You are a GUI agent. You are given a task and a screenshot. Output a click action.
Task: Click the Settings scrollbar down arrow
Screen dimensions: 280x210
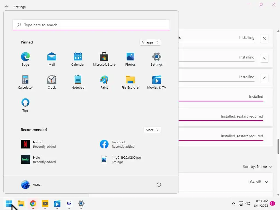coord(278,195)
